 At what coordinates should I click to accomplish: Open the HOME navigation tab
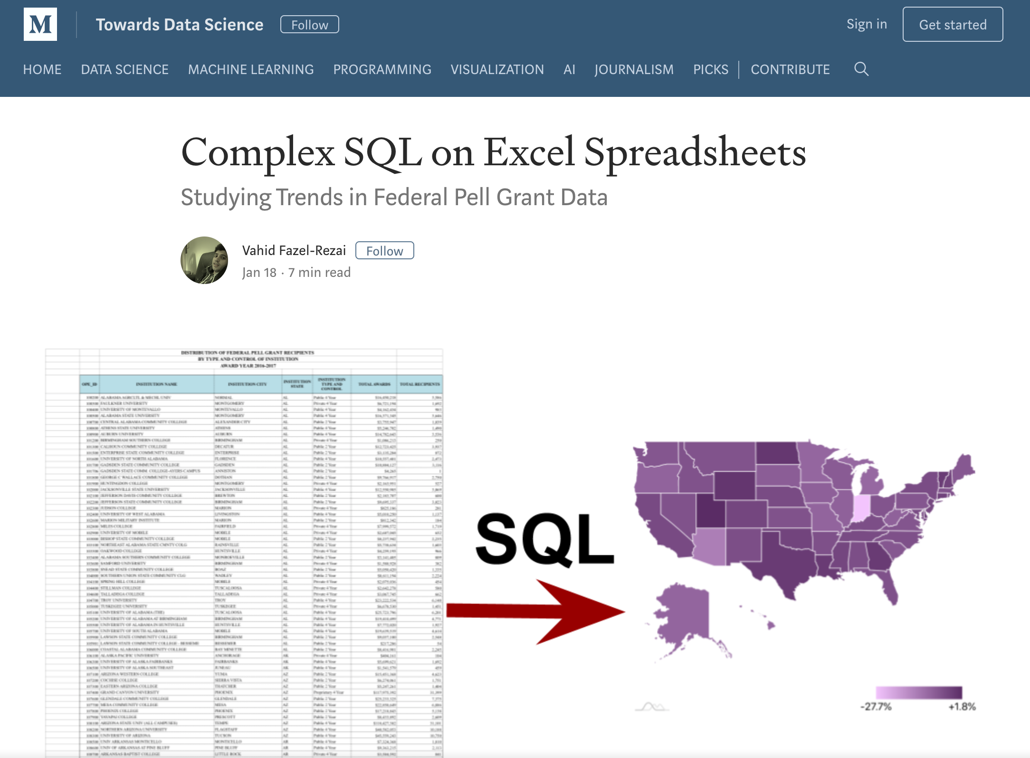tap(42, 70)
